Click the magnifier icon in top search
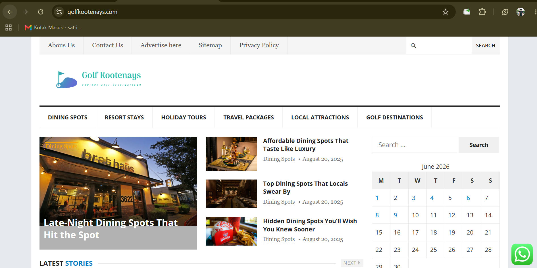 point(413,45)
